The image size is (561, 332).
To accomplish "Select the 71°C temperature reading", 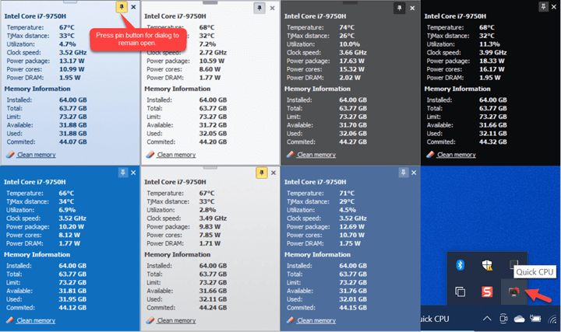I will tap(347, 193).
